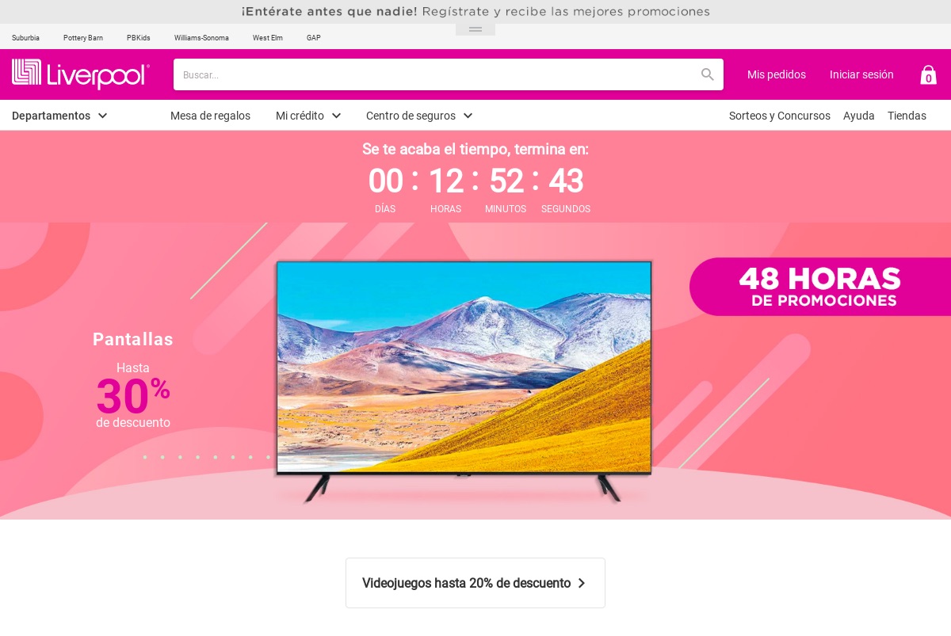Click the Buscar search field
The image size is (951, 636).
click(436, 74)
